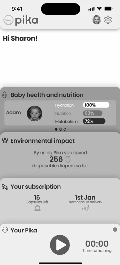This screenshot has width=120, height=265.
Task: Tap the Metabolism 72% bar
Action: coord(94,121)
